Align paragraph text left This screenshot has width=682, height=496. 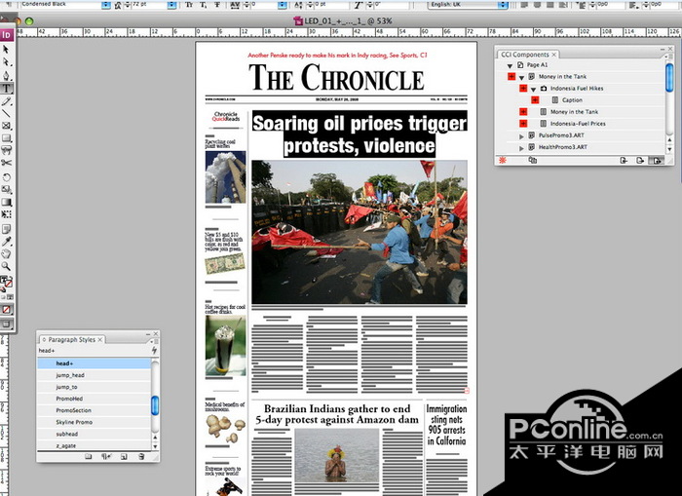click(x=524, y=5)
